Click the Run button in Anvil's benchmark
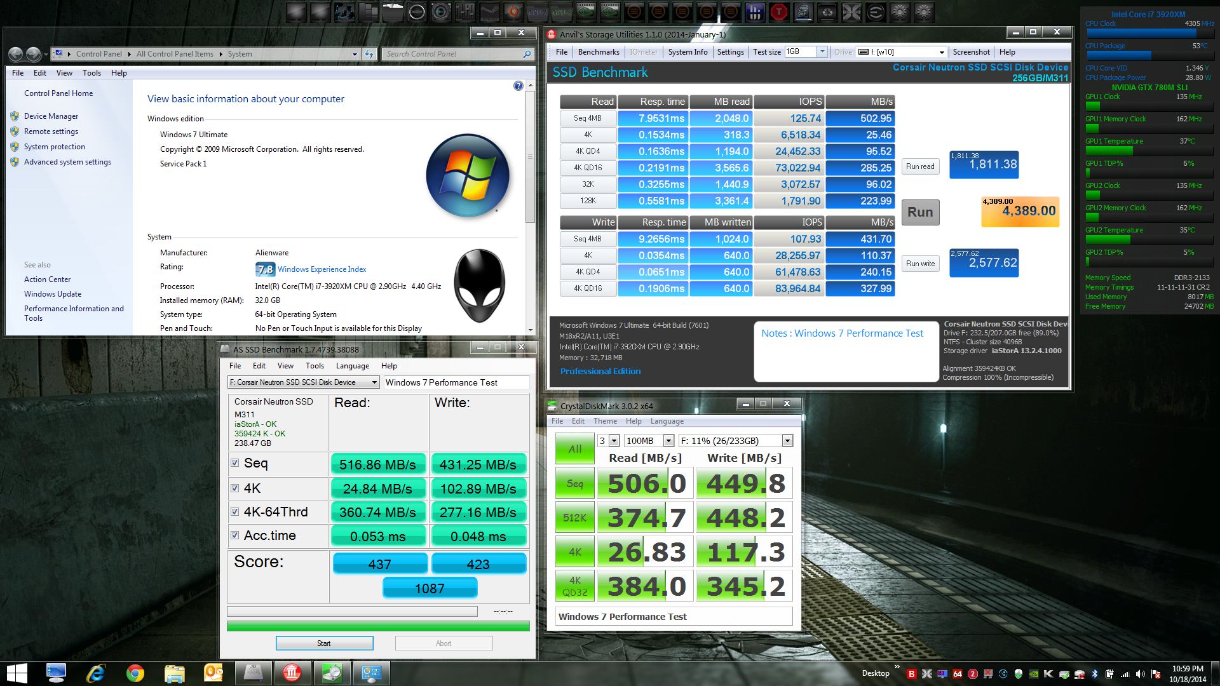 point(920,212)
